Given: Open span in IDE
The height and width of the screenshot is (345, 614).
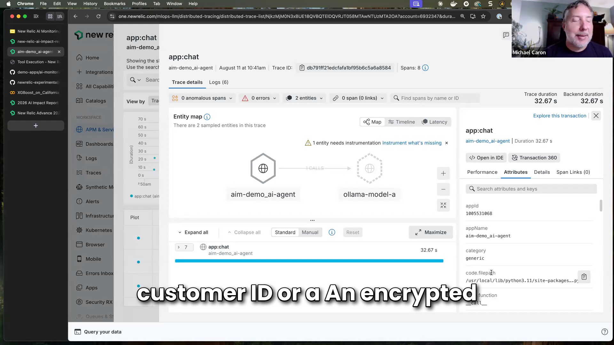Looking at the screenshot, I should [x=486, y=158].
